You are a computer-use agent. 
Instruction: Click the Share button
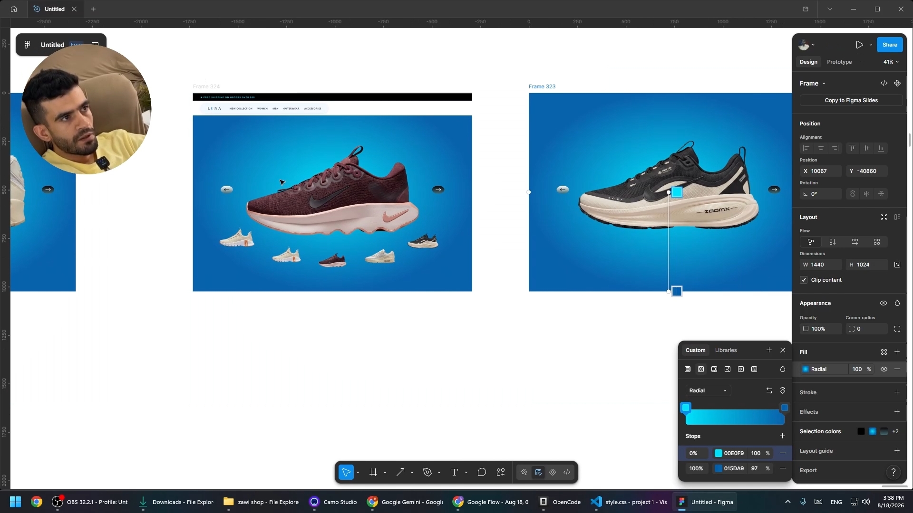[890, 45]
